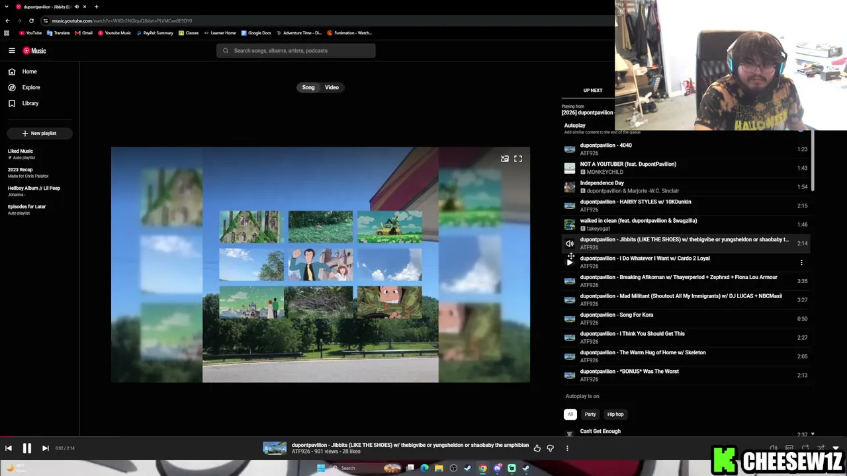
Task: Click the now-playing album art in player bar
Action: [x=275, y=448]
